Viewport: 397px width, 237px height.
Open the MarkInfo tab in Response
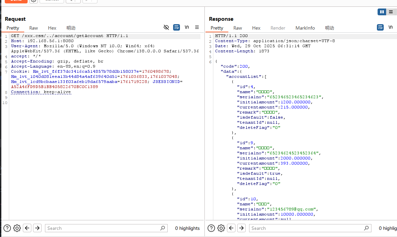305,28
